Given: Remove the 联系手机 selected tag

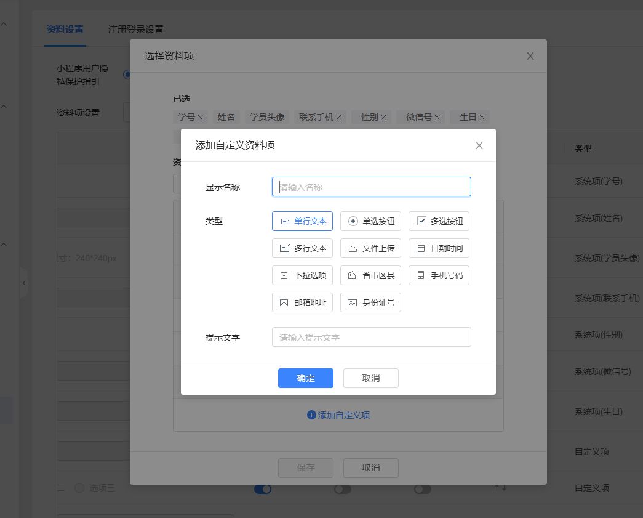Looking at the screenshot, I should 338,117.
